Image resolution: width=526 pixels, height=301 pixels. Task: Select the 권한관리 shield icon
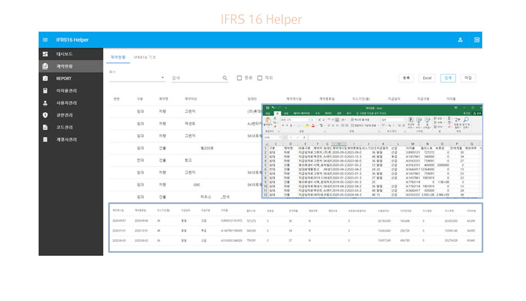[45, 115]
